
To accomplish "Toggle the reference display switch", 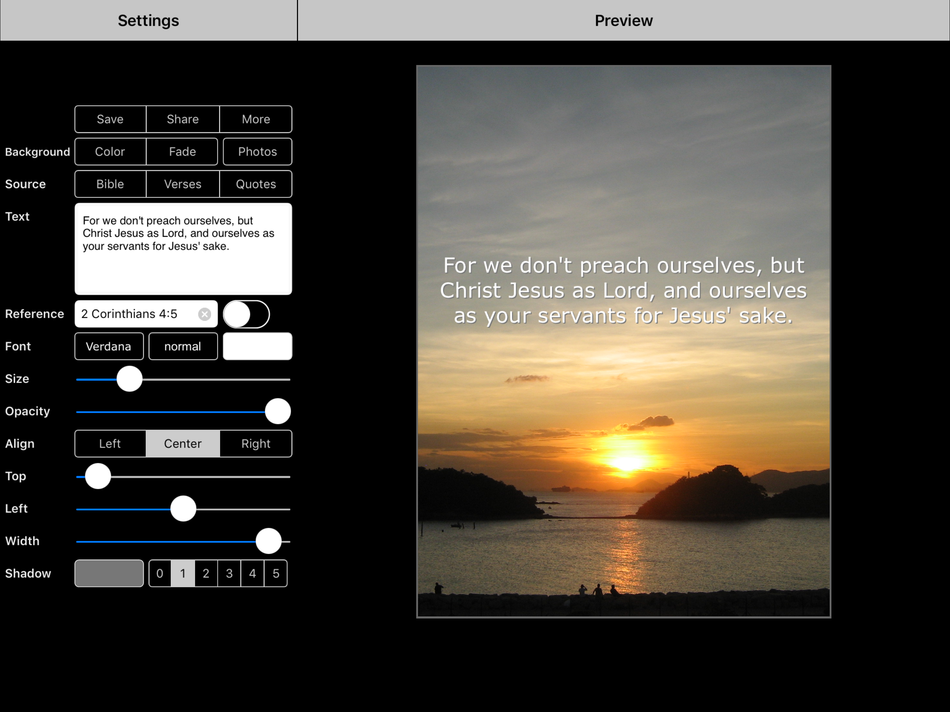I will pyautogui.click(x=247, y=314).
